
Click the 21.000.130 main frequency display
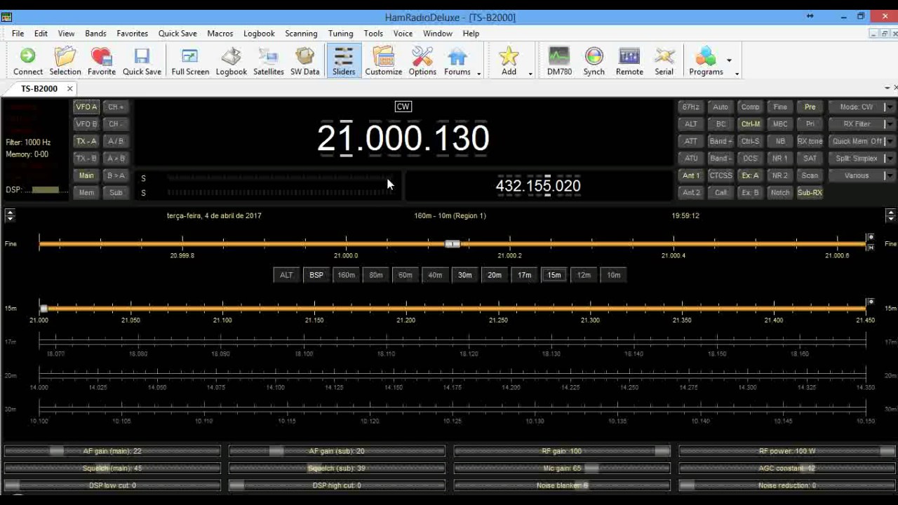click(403, 137)
